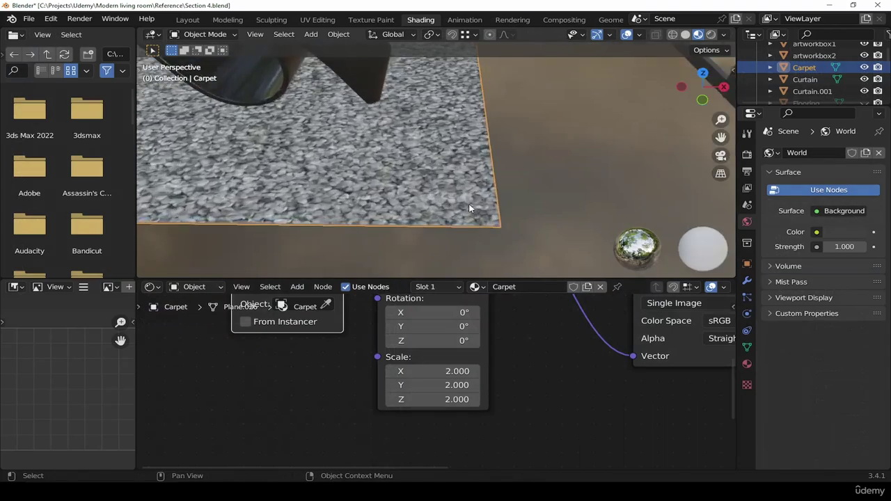Open the Output properties tab

click(747, 170)
